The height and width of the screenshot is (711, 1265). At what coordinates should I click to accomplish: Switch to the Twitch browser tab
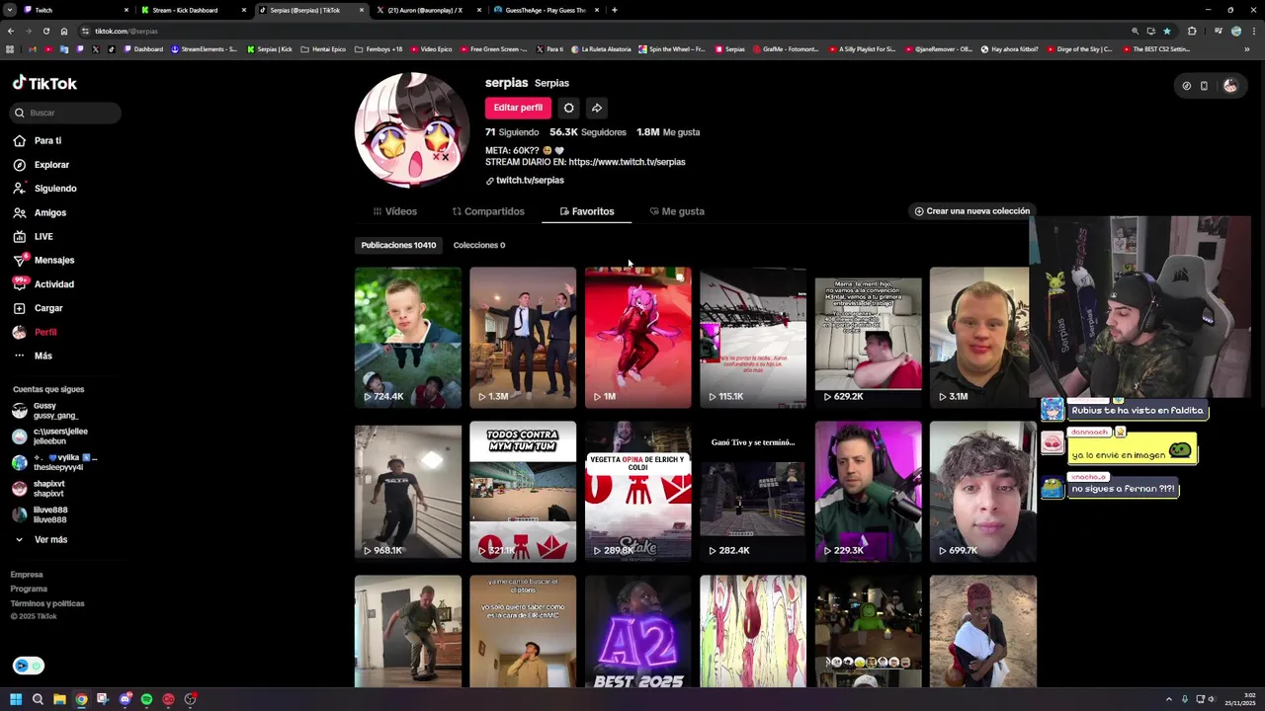(x=74, y=10)
